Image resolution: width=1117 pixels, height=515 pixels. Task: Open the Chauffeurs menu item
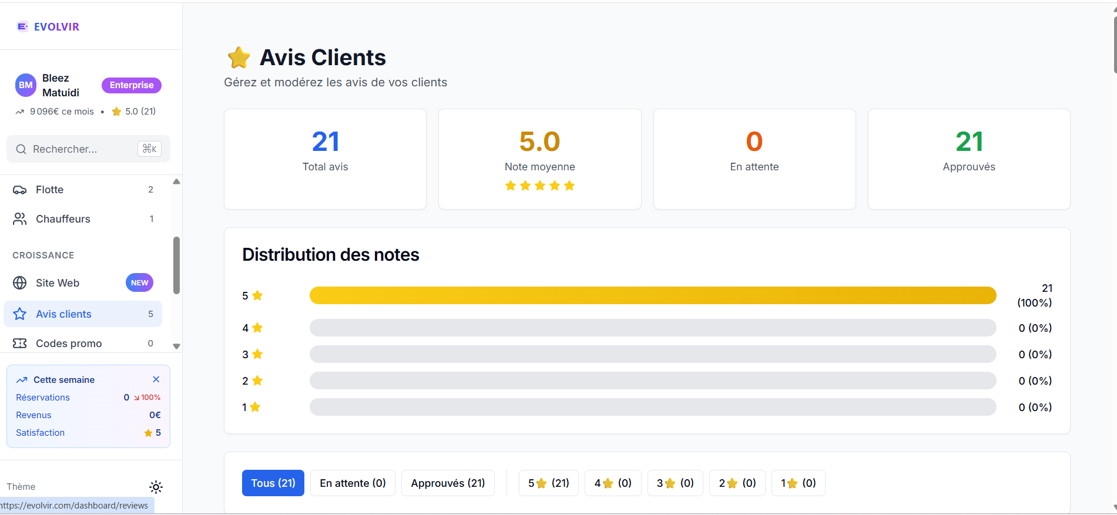[83, 219]
